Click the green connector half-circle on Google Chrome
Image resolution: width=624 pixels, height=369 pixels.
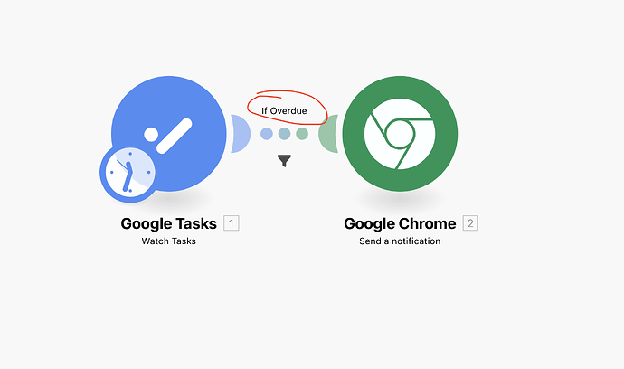328,134
